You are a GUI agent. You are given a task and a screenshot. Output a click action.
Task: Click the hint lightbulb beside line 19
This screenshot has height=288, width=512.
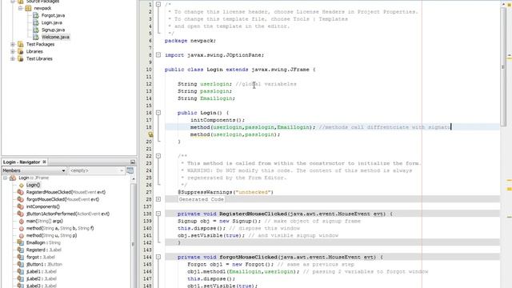click(150, 134)
